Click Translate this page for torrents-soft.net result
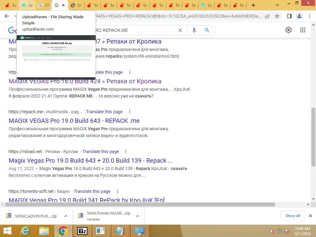The image size is (316, 237). click(92, 191)
